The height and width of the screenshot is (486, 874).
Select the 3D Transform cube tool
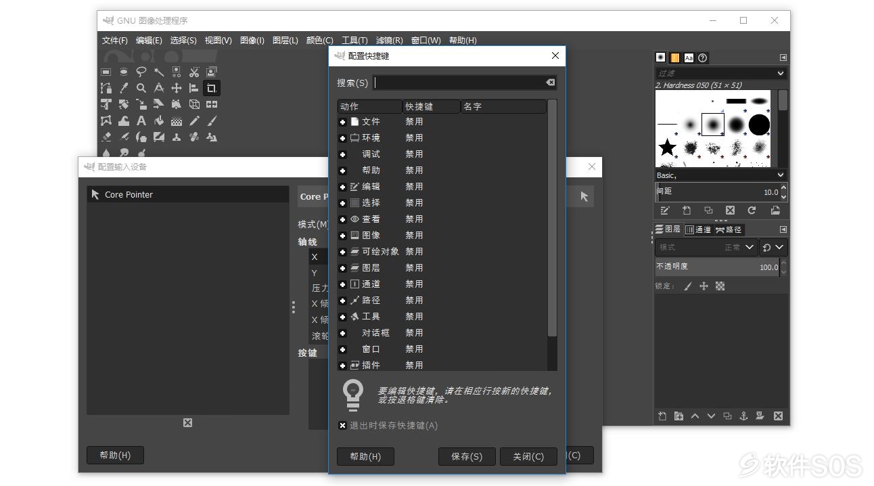coord(194,104)
